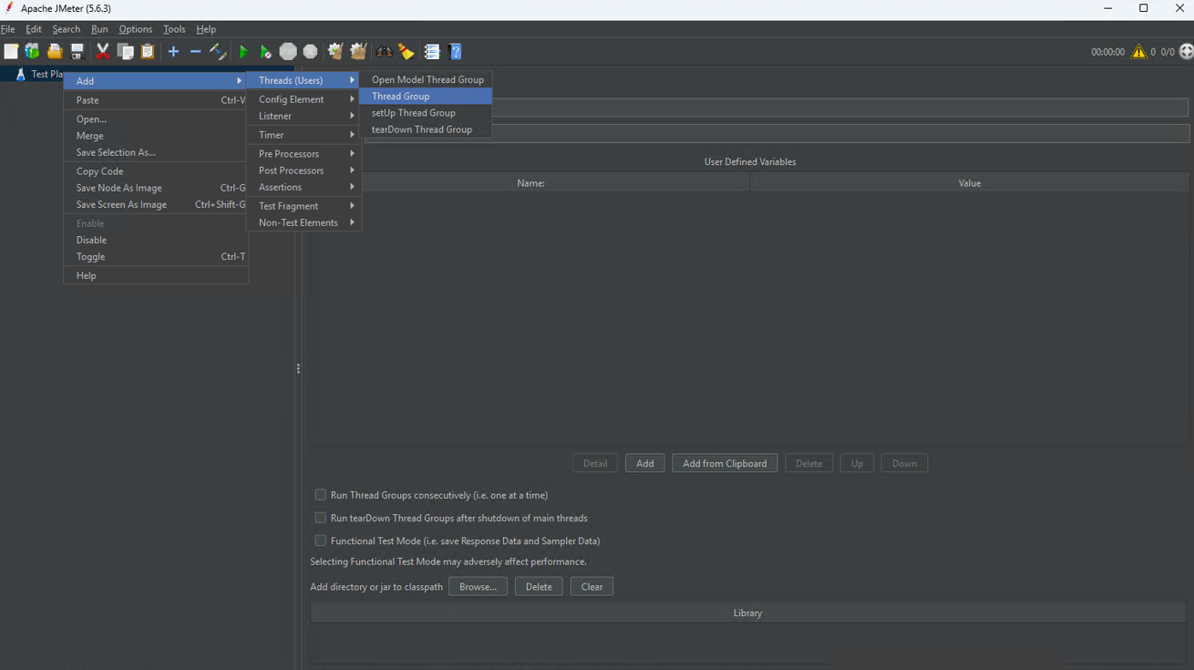The image size is (1194, 670).
Task: Check Run tearDown Thread Groups after shutdown
Action: click(x=320, y=518)
